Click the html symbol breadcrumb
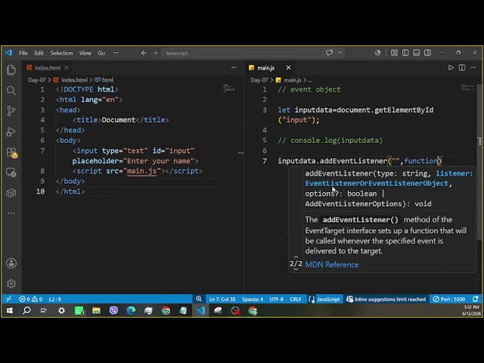Screen dimensions: 484x363 coord(104,80)
